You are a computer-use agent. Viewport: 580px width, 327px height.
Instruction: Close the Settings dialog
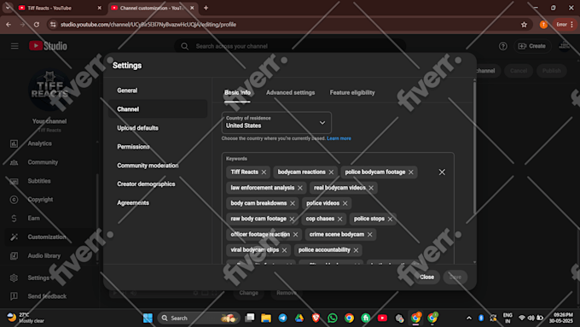click(426, 277)
